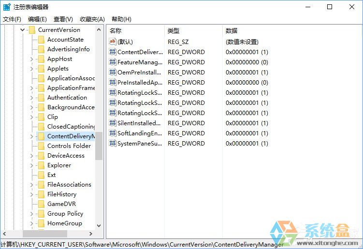The height and width of the screenshot is (249, 363).
Task: Click the (默认) string value icon
Action: (x=113, y=42)
